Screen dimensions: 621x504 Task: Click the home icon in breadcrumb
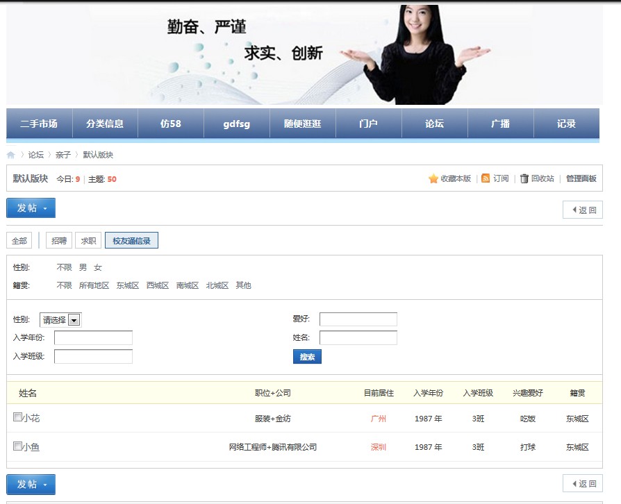tap(10, 155)
